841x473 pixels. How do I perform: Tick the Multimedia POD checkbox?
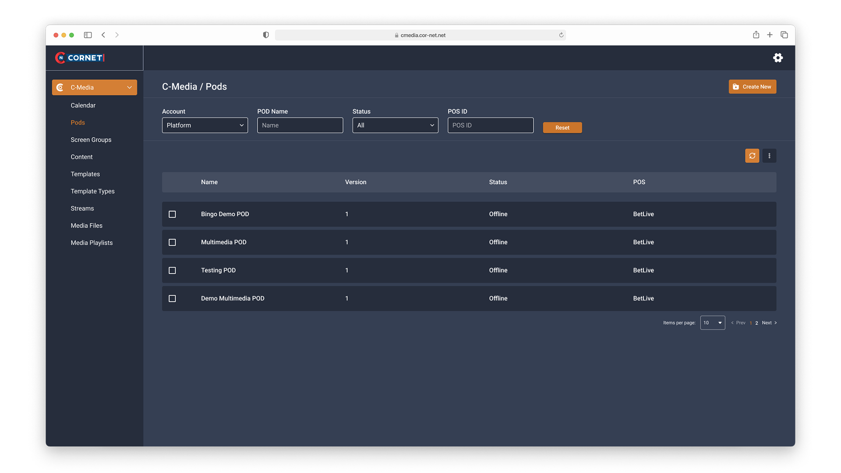pyautogui.click(x=172, y=242)
